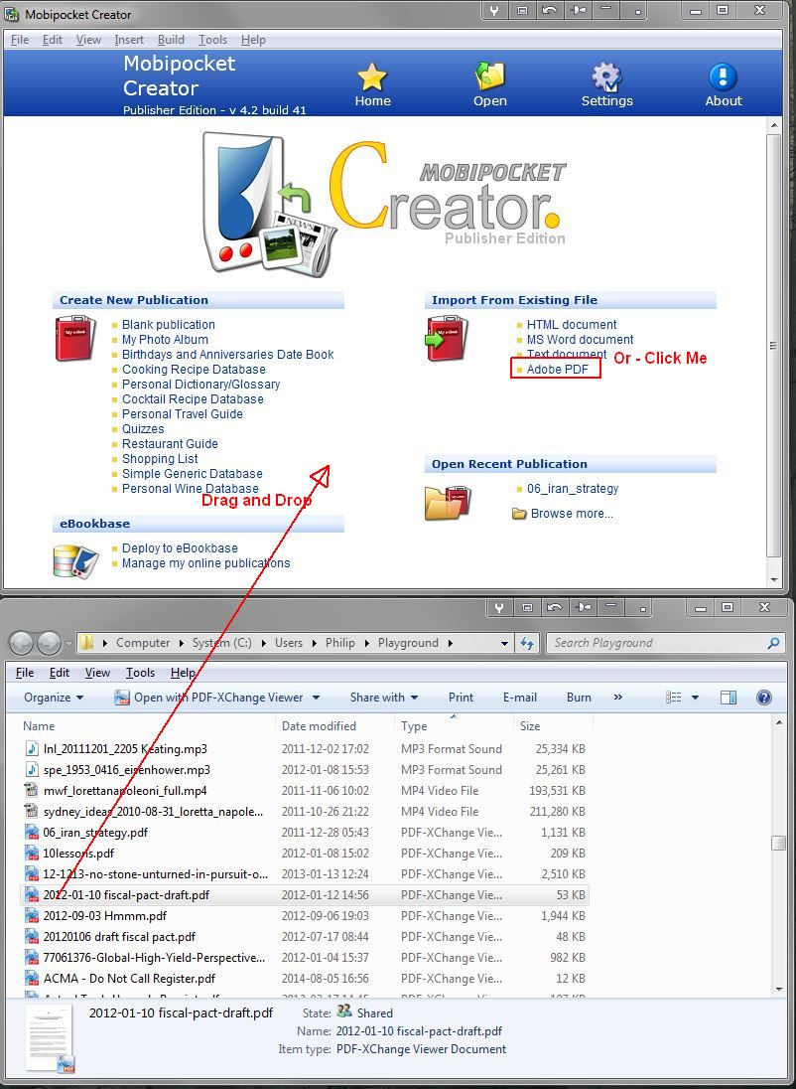Click the folder icon at the address bar start
Image resolution: width=796 pixels, height=1089 pixels.
pyautogui.click(x=86, y=643)
